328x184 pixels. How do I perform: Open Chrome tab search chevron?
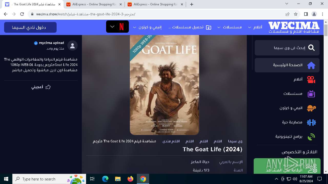287,4
